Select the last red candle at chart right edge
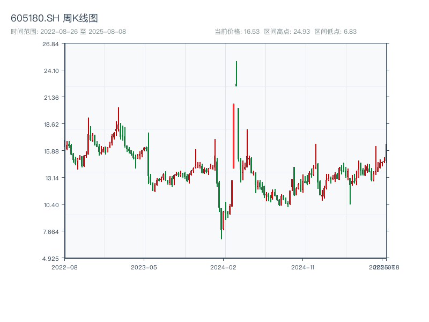Screen dimensions: 429x322 pyautogui.click(x=386, y=153)
